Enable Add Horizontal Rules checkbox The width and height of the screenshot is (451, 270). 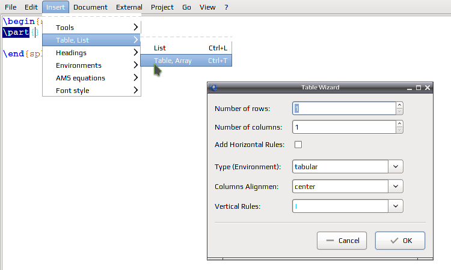point(298,145)
